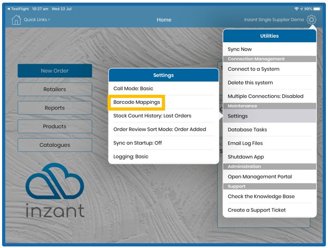Tap the Home title text

click(x=164, y=20)
